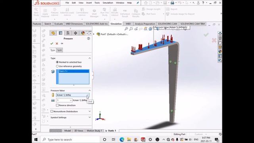254x143 pixels.
Task: Select Use reference geometry option
Action: click(x=57, y=66)
